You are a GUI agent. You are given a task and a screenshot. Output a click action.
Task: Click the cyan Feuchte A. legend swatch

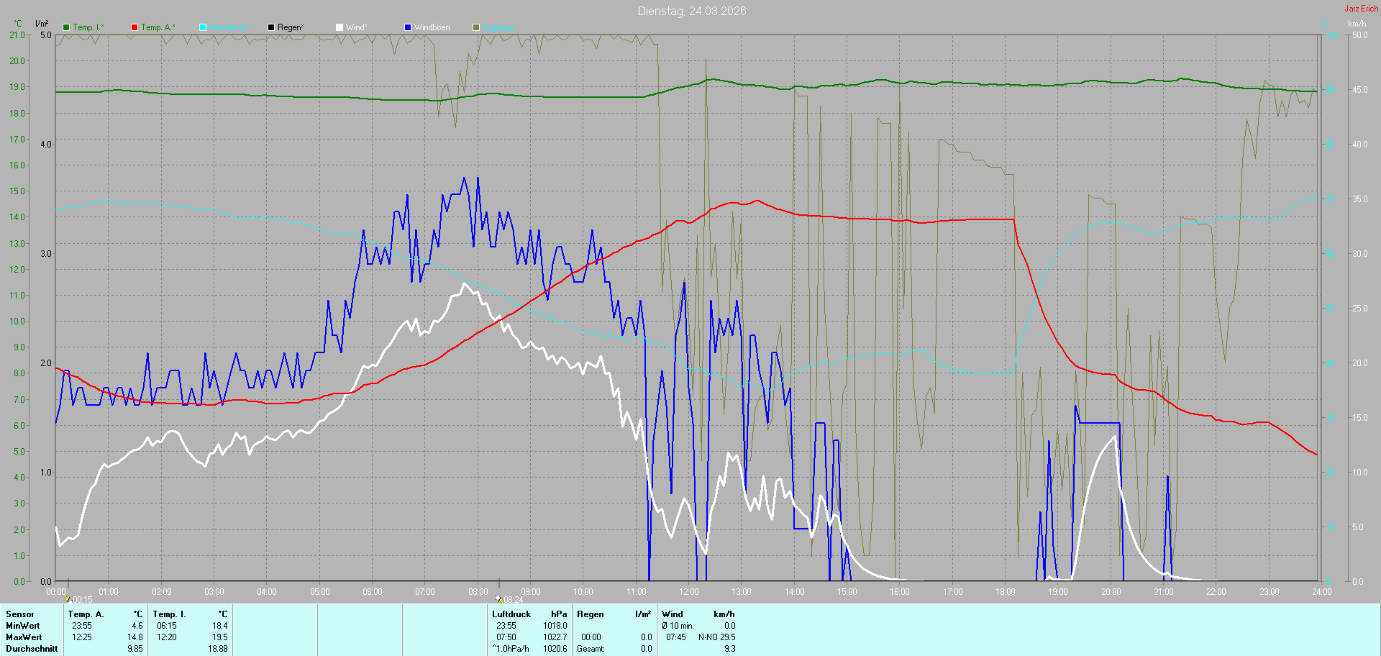click(203, 27)
